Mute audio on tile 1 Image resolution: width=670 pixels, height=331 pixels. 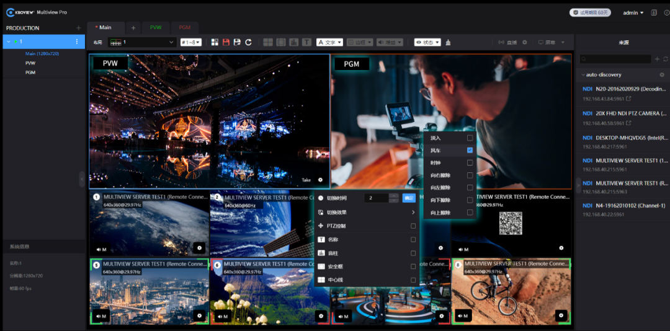[x=101, y=249]
